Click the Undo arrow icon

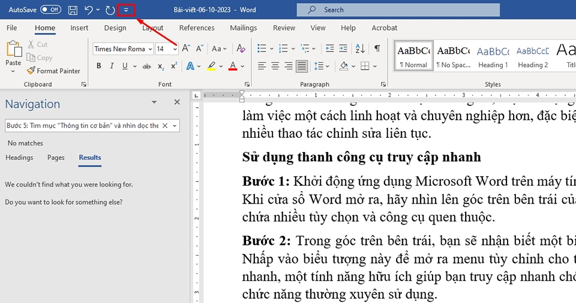coord(88,10)
